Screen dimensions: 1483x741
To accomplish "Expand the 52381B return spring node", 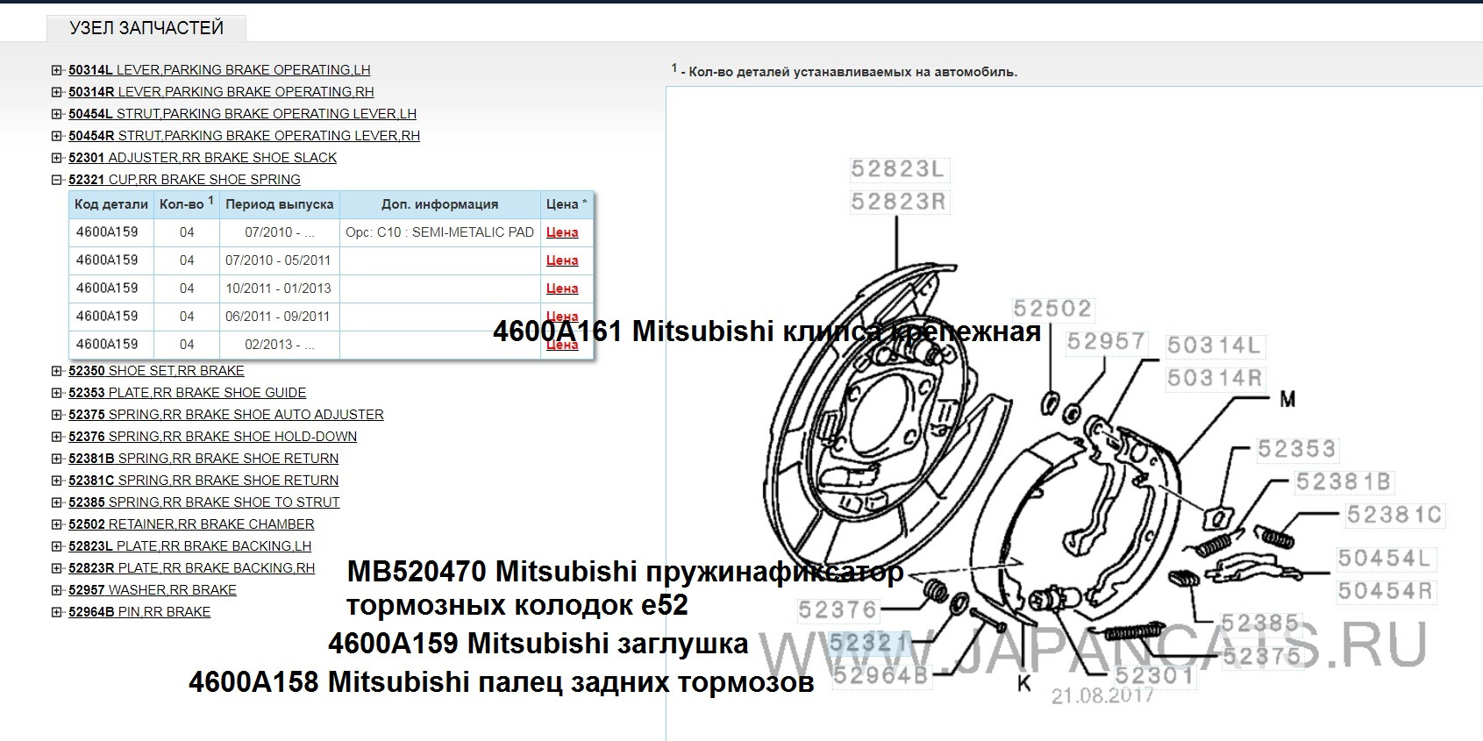I will pos(57,459).
